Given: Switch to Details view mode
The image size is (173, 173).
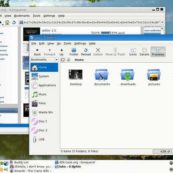Looking at the screenshot, I should [x=144, y=52].
